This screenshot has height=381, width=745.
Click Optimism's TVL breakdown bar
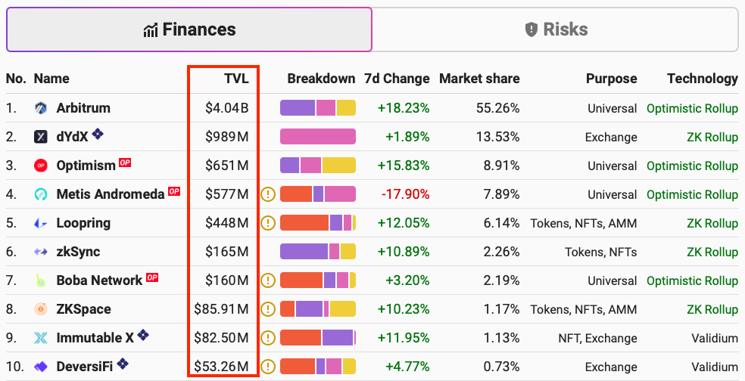click(318, 166)
